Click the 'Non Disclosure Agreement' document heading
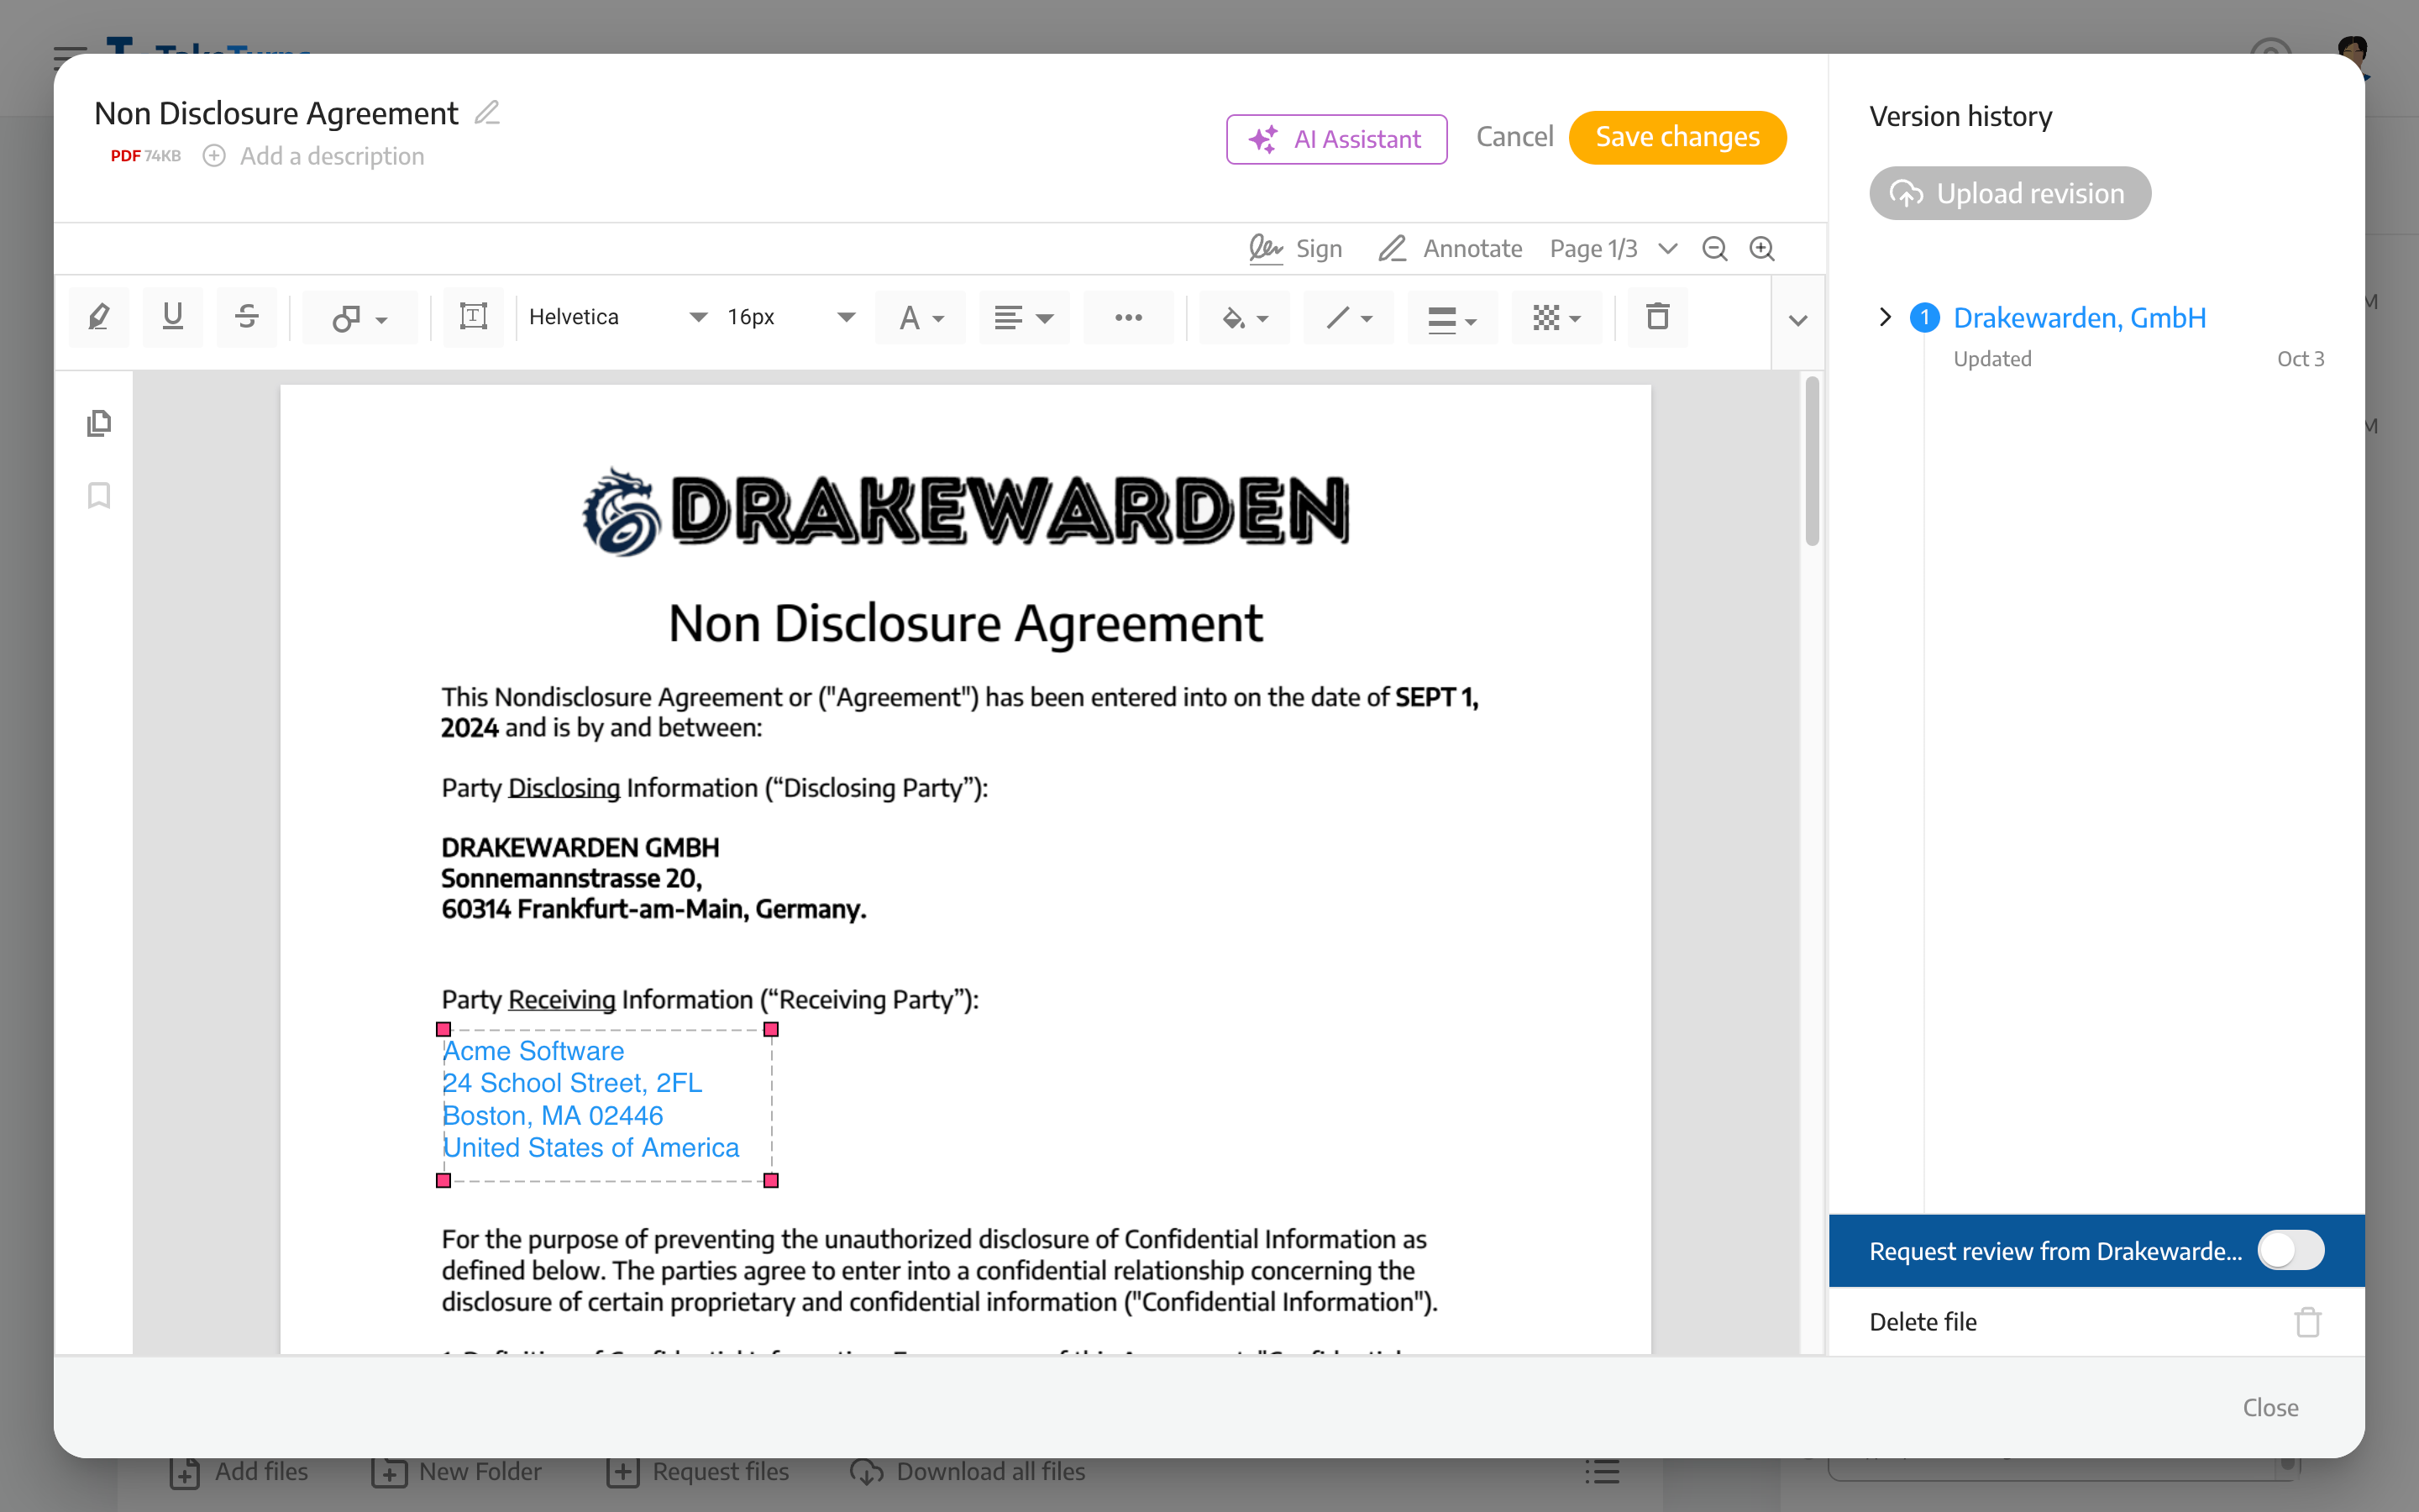The width and height of the screenshot is (2419, 1512). 966,623
